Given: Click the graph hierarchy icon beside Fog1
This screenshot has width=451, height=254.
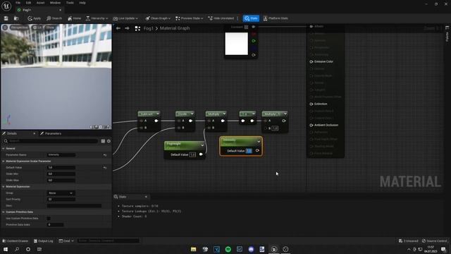Looking at the screenshot, I should click(137, 28).
